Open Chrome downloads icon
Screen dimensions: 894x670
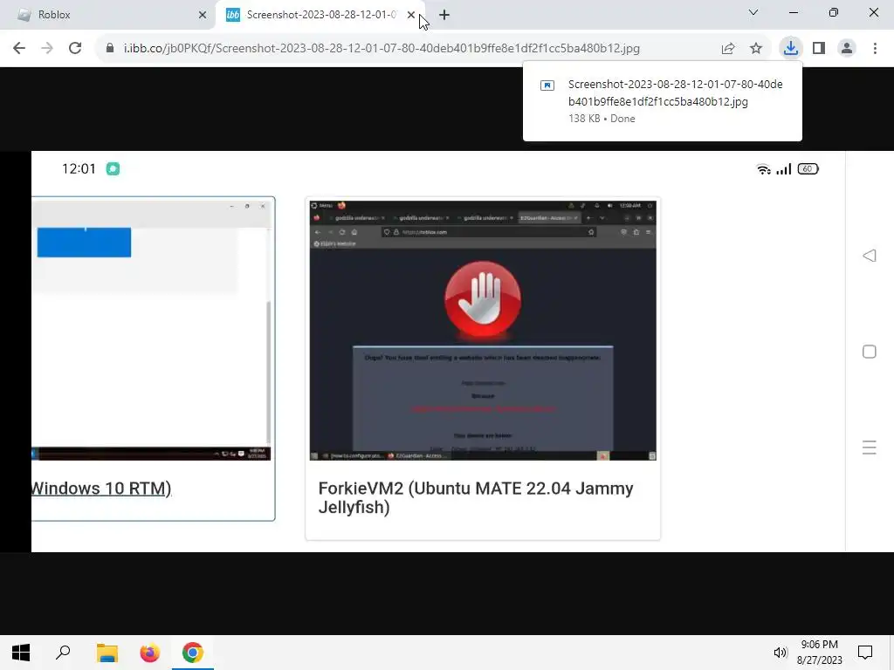[x=791, y=49]
